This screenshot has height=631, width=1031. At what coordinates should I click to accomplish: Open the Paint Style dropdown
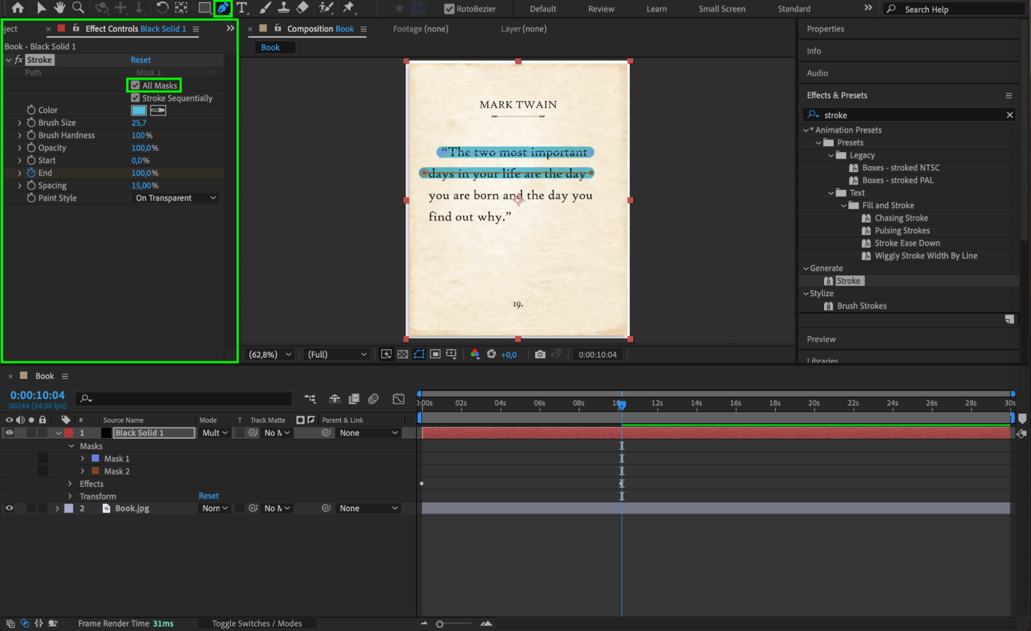176,198
